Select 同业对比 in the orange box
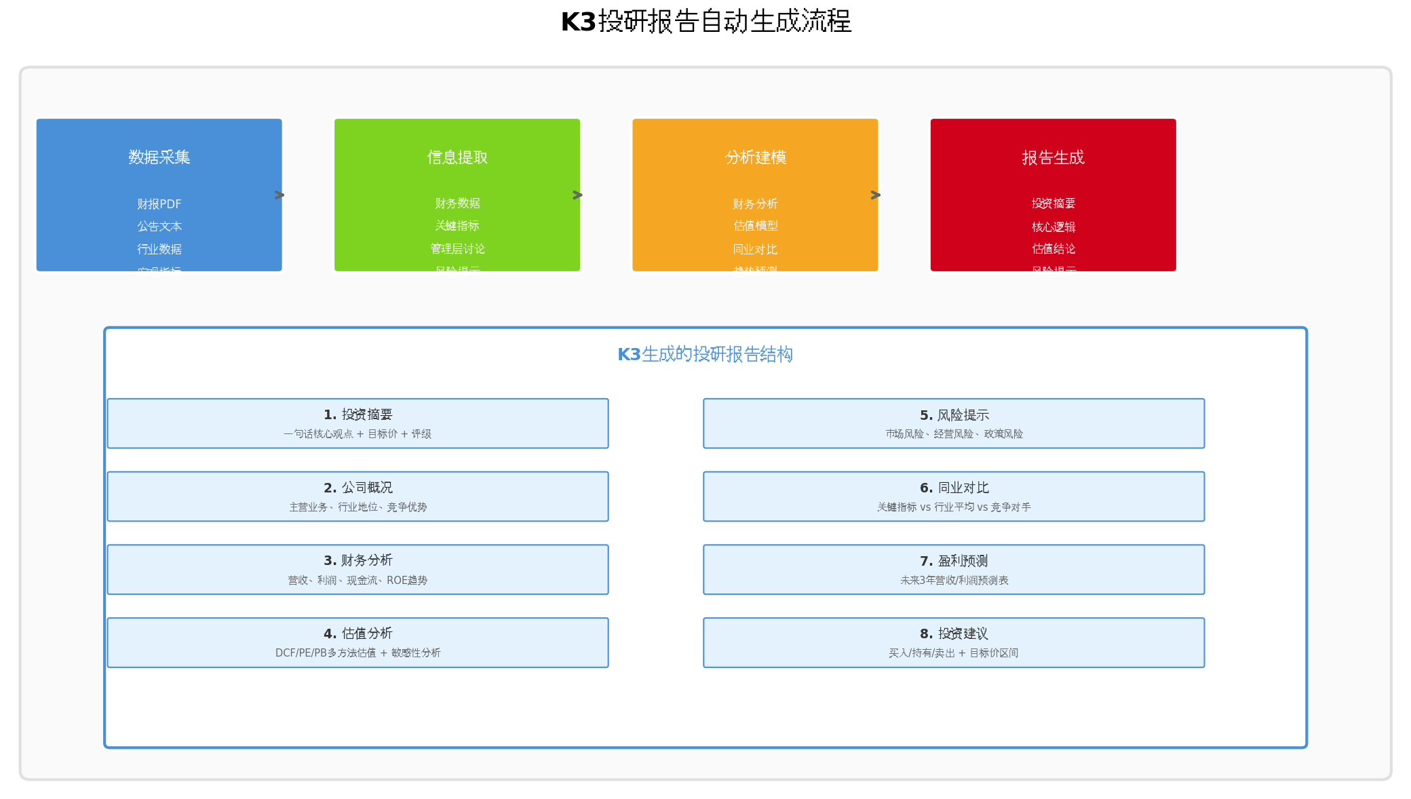Screen dimensions: 1411x799 [755, 250]
